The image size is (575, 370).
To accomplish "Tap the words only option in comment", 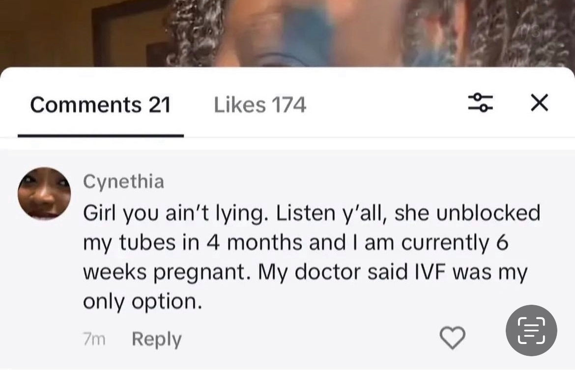I will coord(143,302).
